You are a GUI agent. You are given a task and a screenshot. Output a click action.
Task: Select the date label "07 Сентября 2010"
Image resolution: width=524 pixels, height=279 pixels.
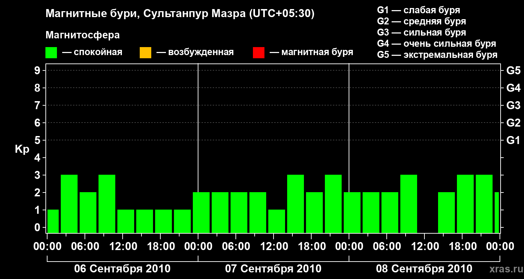pyautogui.click(x=273, y=269)
